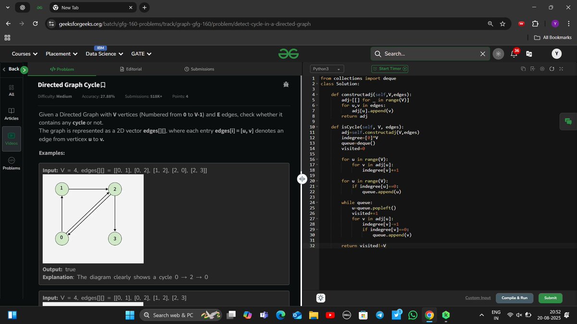Open the All section in left sidebar
Screen dimensions: 577x324
point(12,90)
